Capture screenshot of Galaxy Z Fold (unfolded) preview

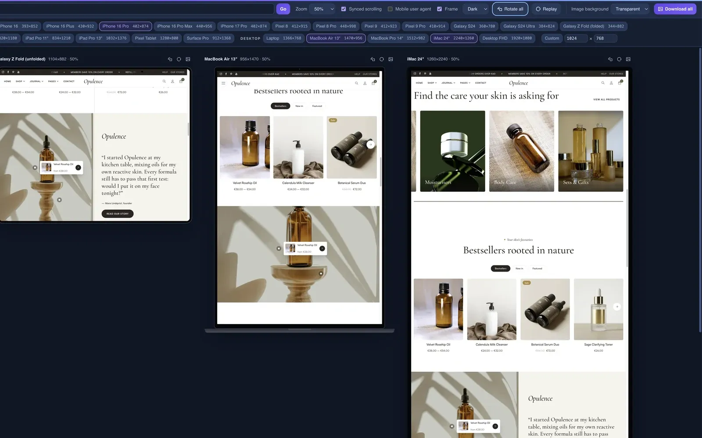point(188,59)
